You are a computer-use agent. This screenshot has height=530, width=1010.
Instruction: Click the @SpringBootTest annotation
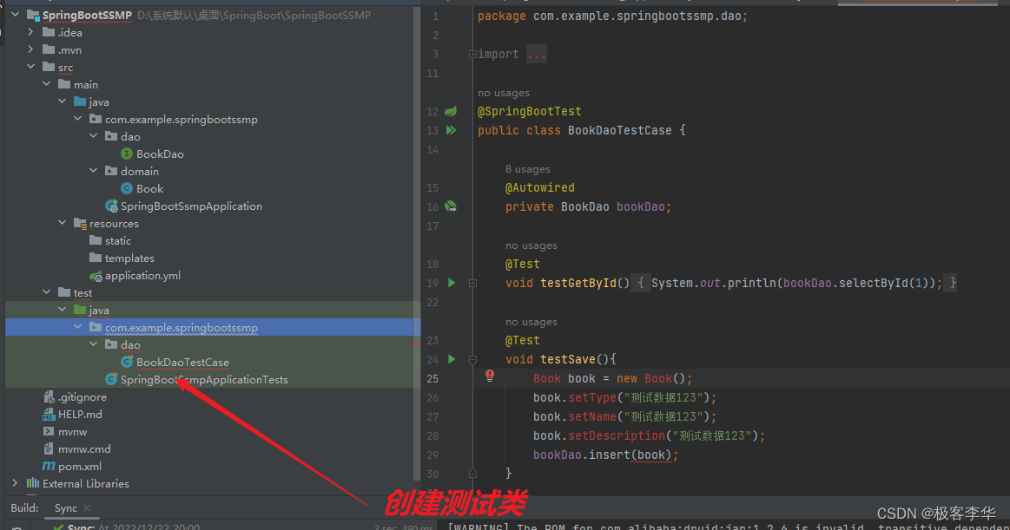pos(530,111)
